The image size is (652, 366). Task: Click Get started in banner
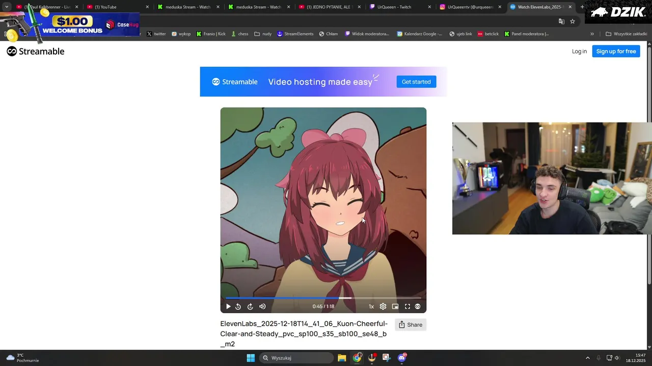pyautogui.click(x=416, y=82)
